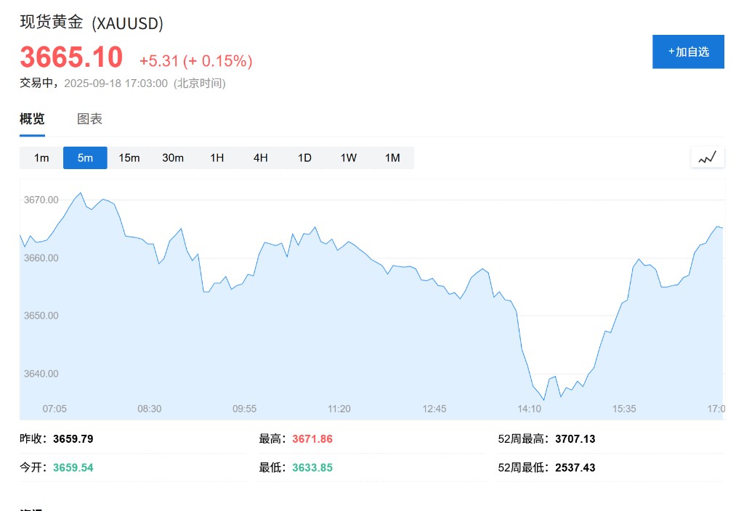This screenshot has width=744, height=511.
Task: Switch chart to 15m interval
Action: 129,158
